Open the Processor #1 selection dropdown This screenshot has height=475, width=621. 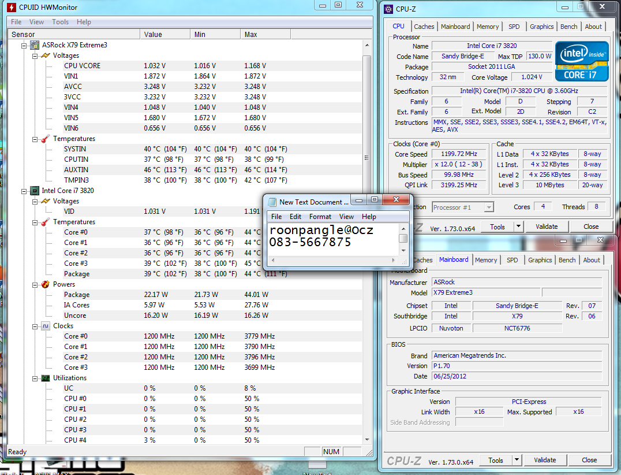coord(488,207)
